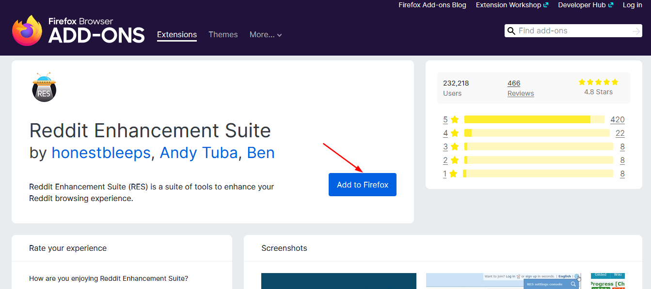Viewport: 651px width, 289px height.
Task: Open the 466 review count link
Action: pyautogui.click(x=514, y=83)
